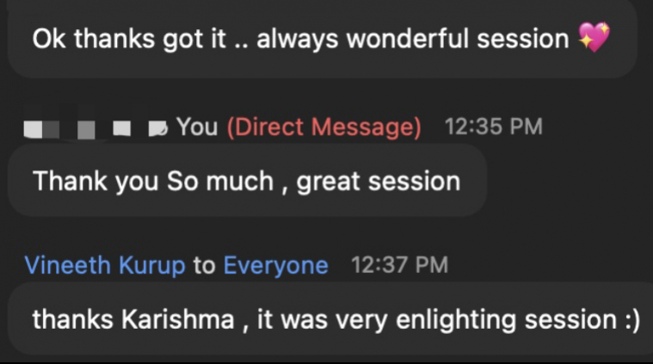Select the 'Thank you So much' message bubble
The image size is (653, 364).
(247, 181)
